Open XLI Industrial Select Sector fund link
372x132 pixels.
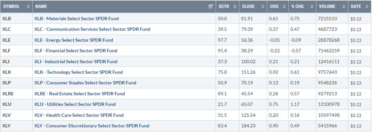pyautogui.click(x=76, y=62)
